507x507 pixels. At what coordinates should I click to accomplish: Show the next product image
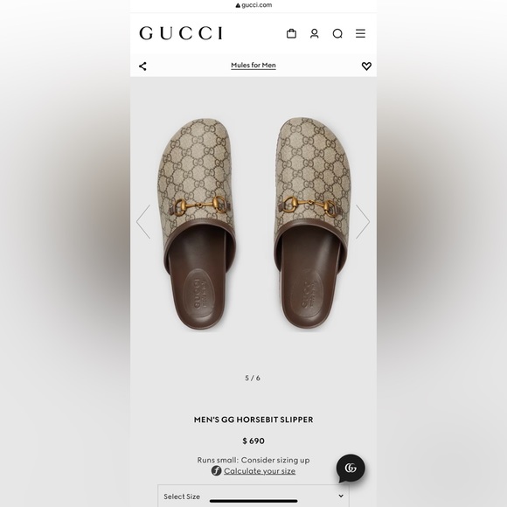coord(363,222)
